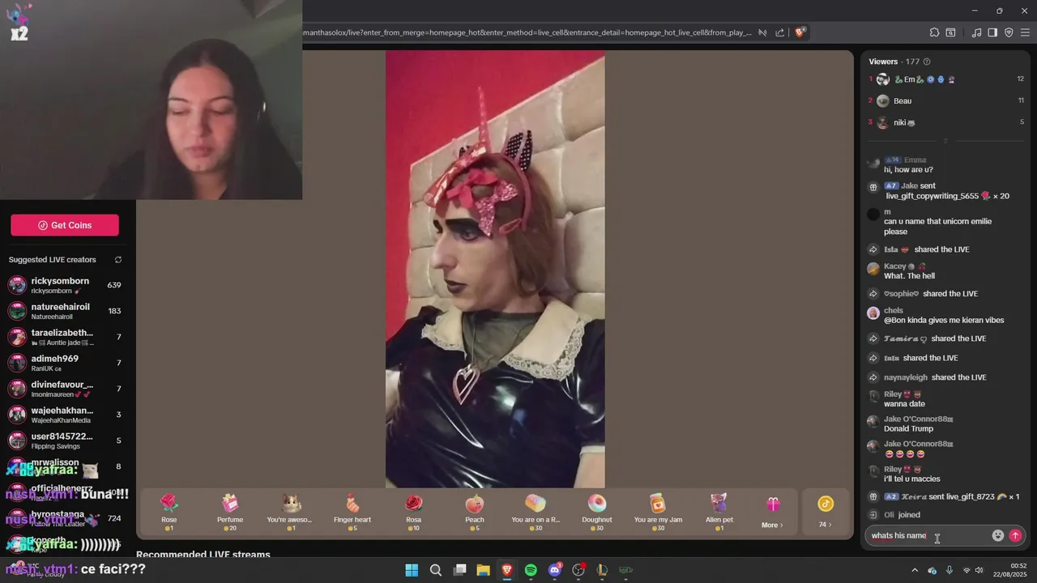Click the Get Coins button
The image size is (1037, 583).
tap(65, 225)
